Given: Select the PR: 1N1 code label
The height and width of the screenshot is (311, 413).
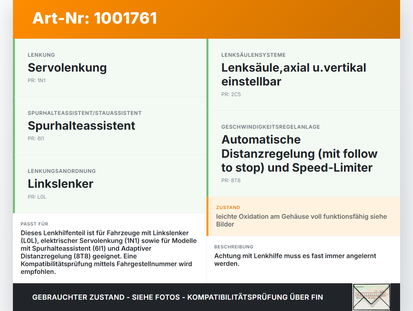Looking at the screenshot, I should click(36, 81).
